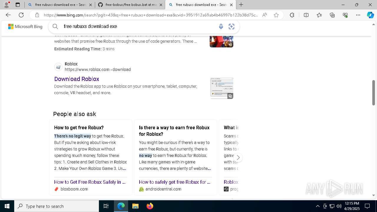Viewport: 377px width, 212px height.
Task: Open How to Get Free Robux Safely link
Action: click(x=90, y=182)
